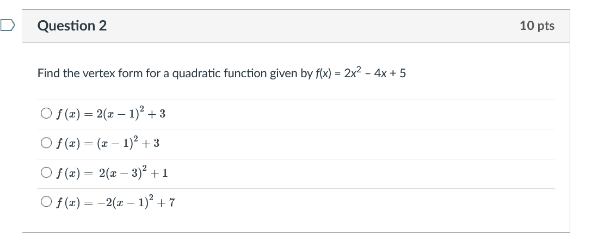Click answer text f(x) = (x − 1)² + 3
The width and height of the screenshot is (598, 235).
click(108, 143)
